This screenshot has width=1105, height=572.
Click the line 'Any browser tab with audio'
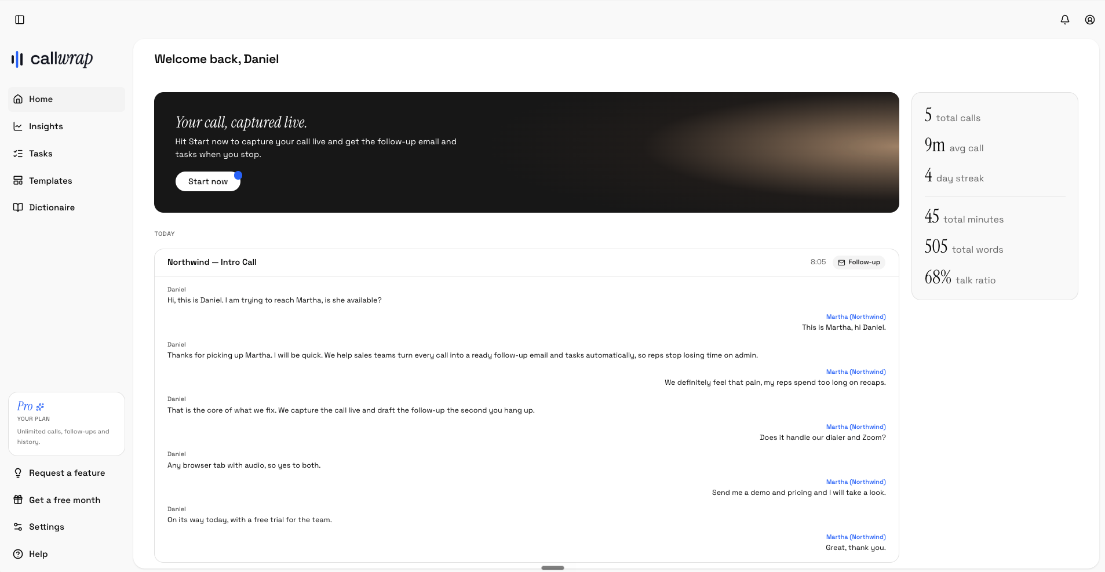(244, 465)
